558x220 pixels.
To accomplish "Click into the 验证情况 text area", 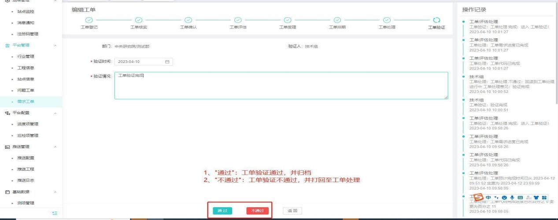I will (281, 86).
